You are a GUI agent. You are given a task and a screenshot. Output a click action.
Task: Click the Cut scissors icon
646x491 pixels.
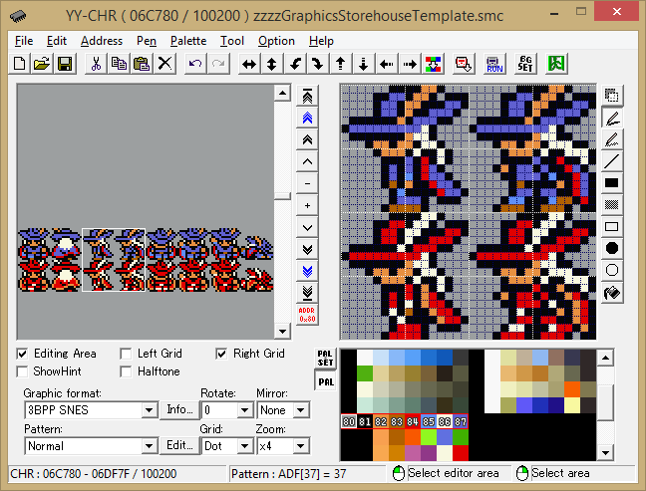point(96,64)
